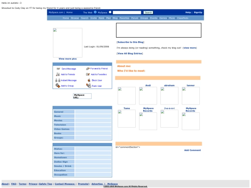
Task: Click the View more pics link
Action: click(x=67, y=59)
